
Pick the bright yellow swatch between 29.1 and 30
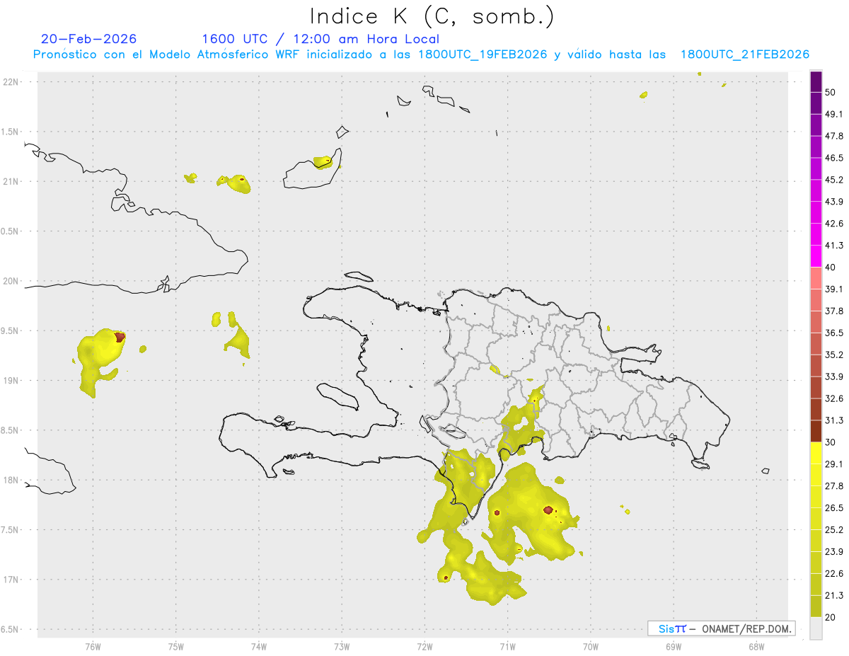pos(816,453)
